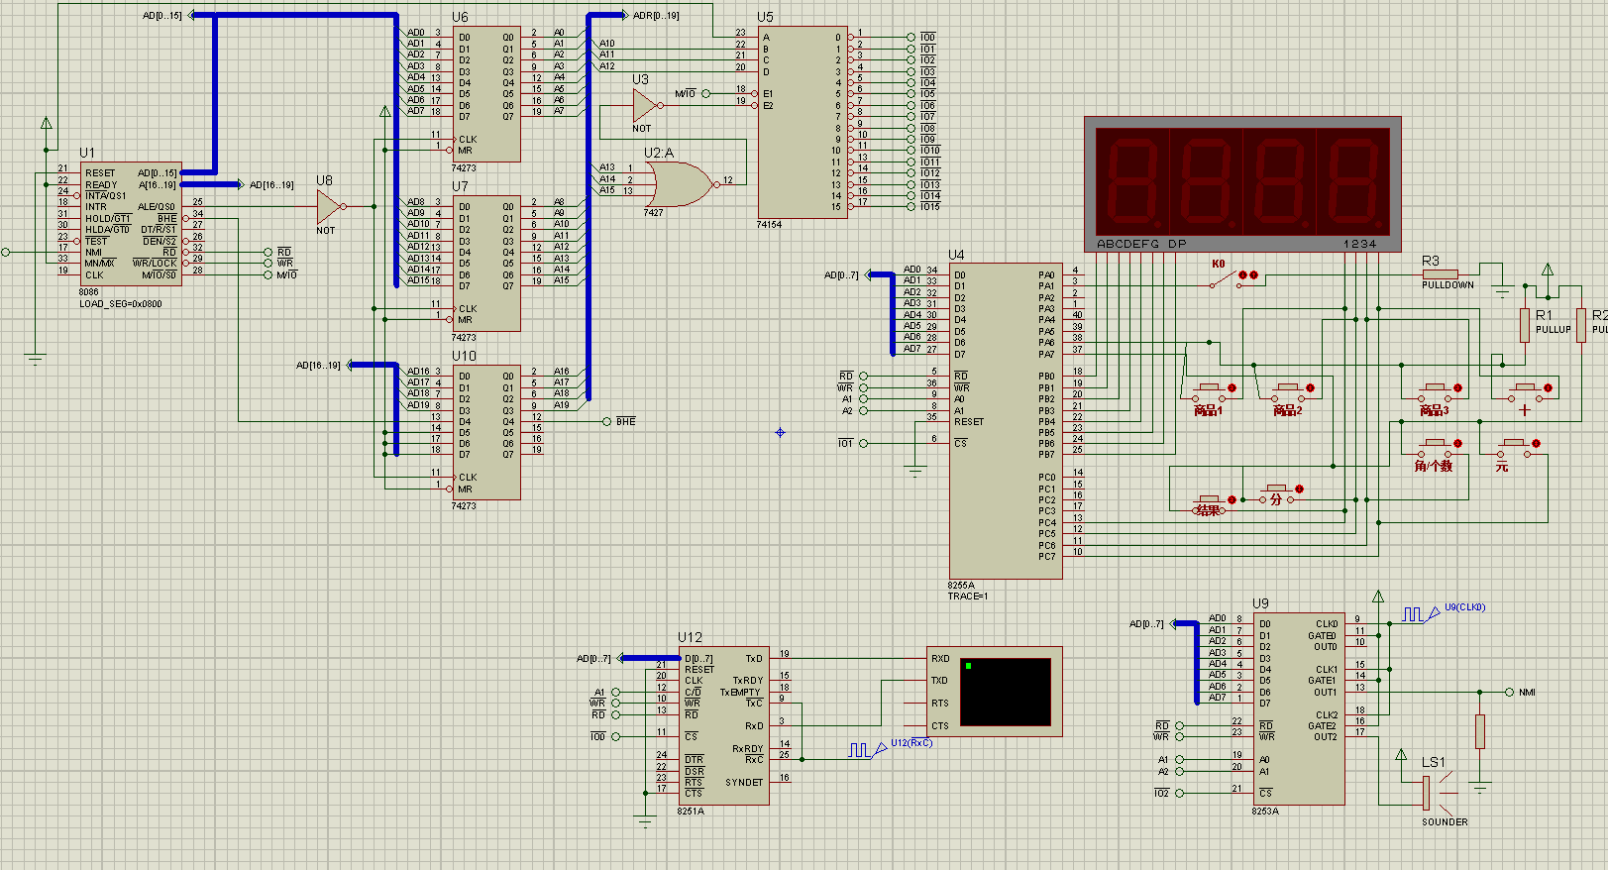Select the U10 74273 latch chip

click(x=486, y=432)
